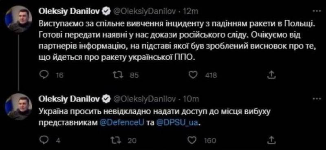Like the second tweet with 160 likes
Viewport: 326px width, 150px height.
[194, 140]
